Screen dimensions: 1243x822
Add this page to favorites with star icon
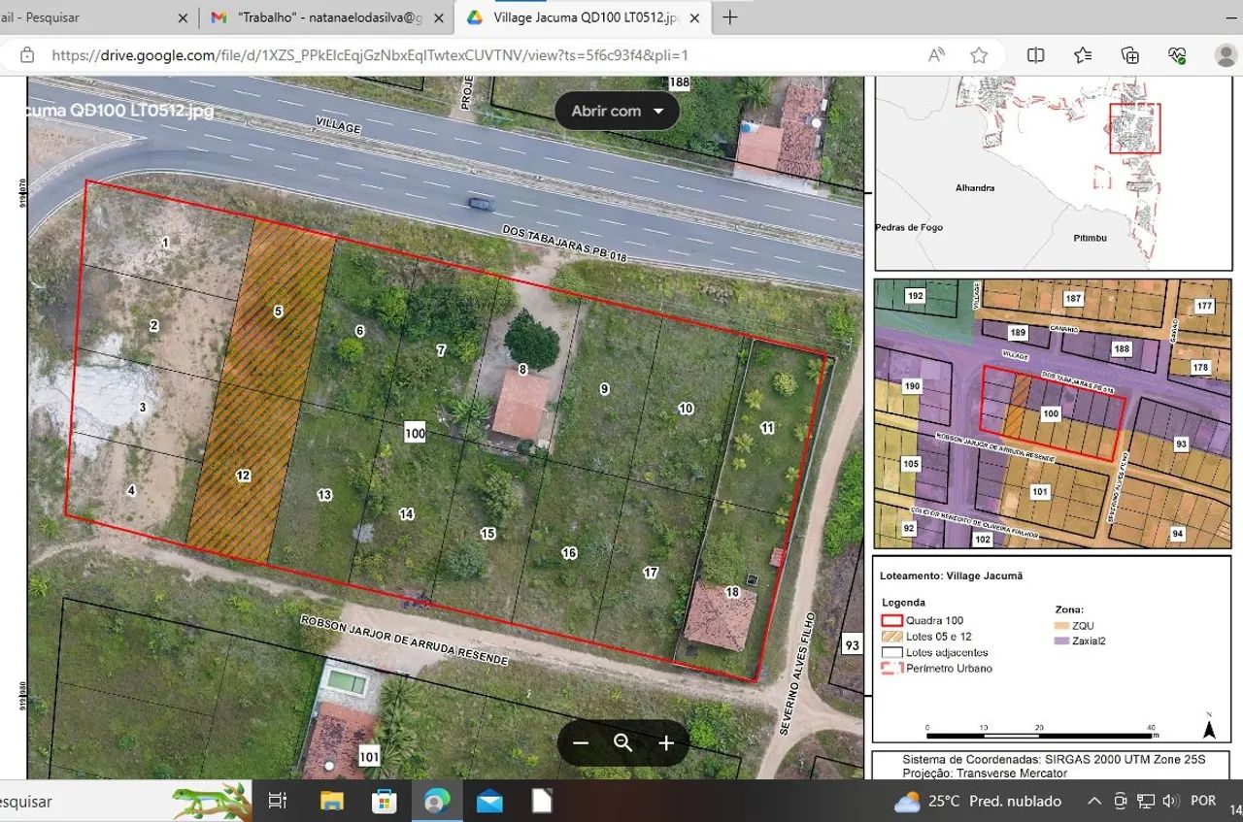tap(979, 55)
